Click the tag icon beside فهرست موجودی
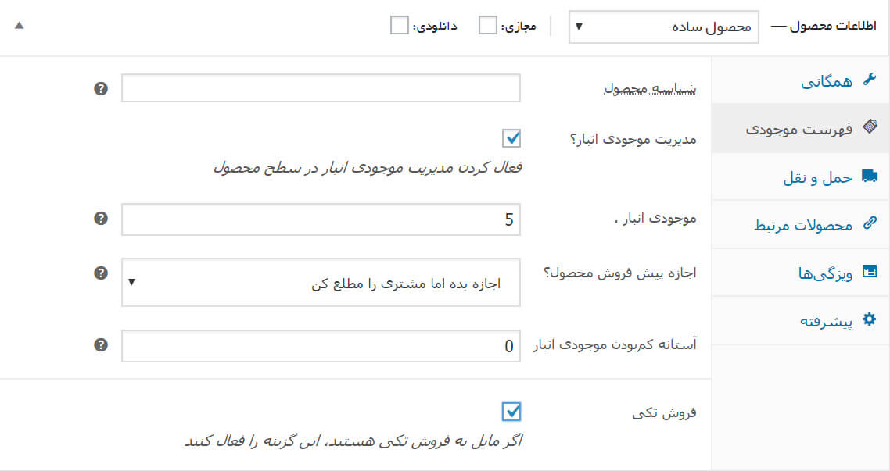Screen dimensions: 890x471 coord(870,127)
